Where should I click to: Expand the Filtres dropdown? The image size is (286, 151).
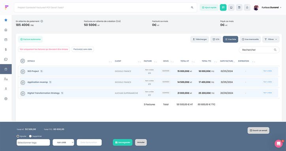click(271, 39)
